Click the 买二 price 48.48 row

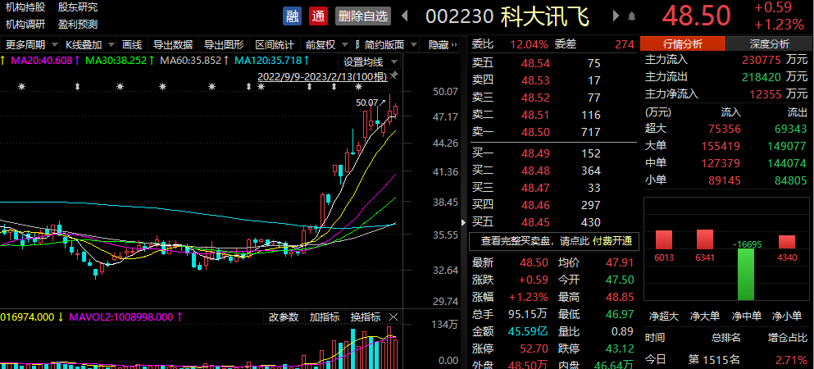553,171
